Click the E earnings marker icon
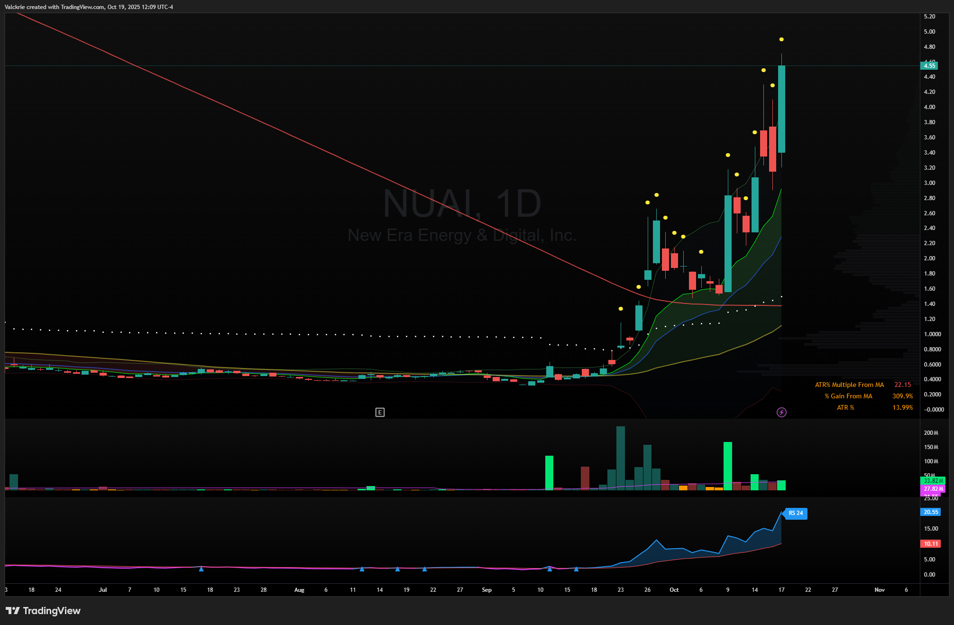This screenshot has width=954, height=625. click(380, 412)
